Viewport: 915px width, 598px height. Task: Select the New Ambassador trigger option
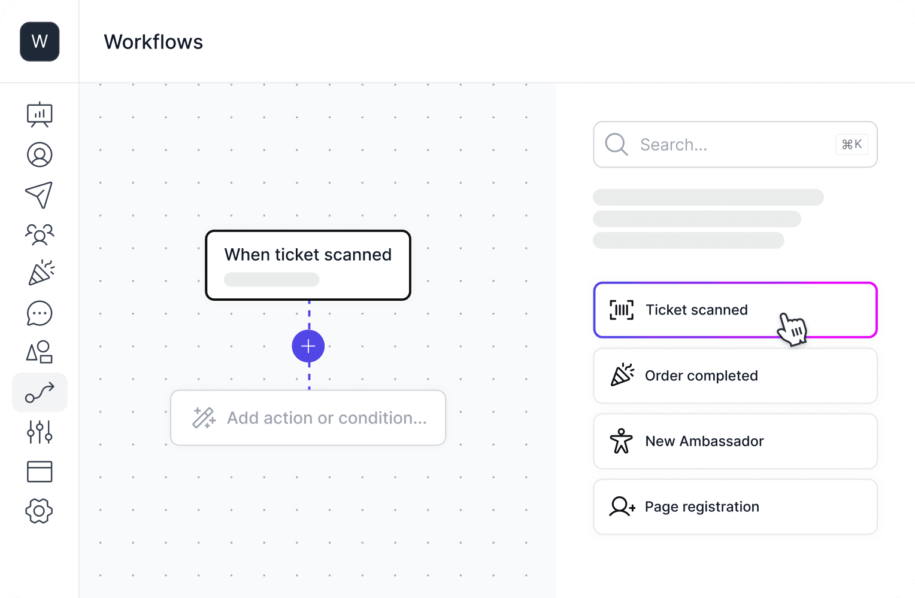[735, 441]
